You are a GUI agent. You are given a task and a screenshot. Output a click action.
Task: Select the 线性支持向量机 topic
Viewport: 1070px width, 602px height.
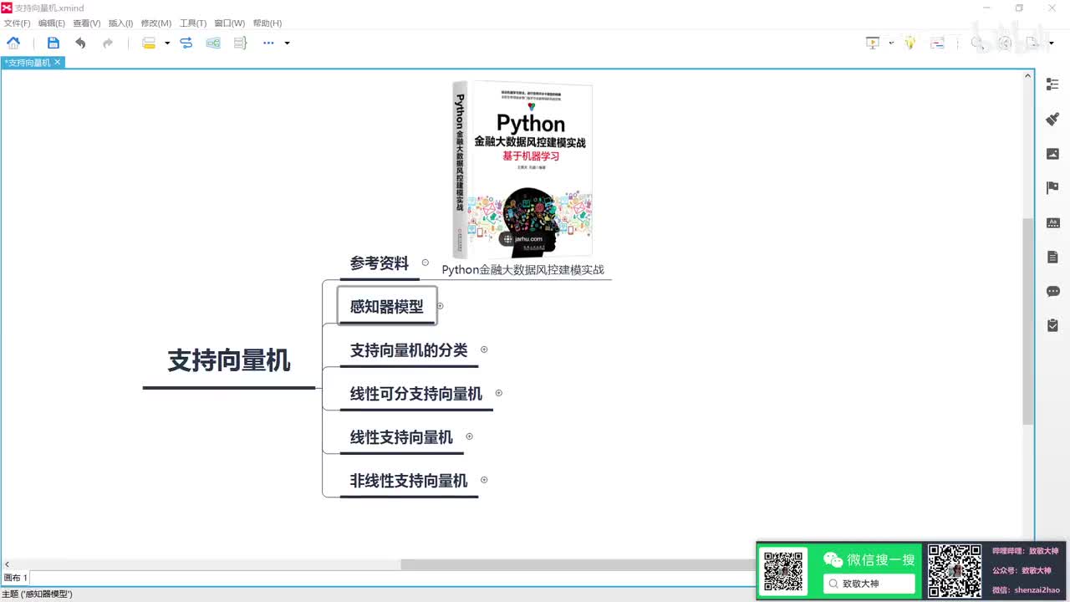point(401,437)
